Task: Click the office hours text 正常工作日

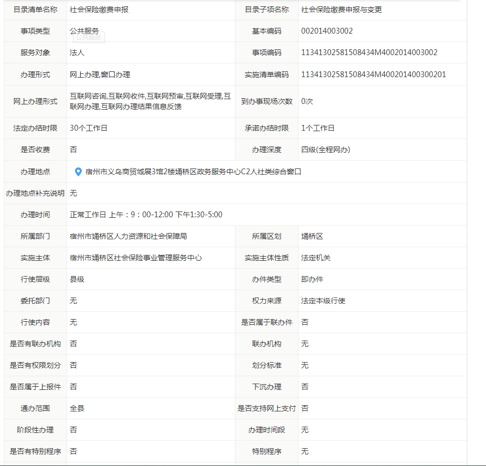Action: click(x=88, y=215)
